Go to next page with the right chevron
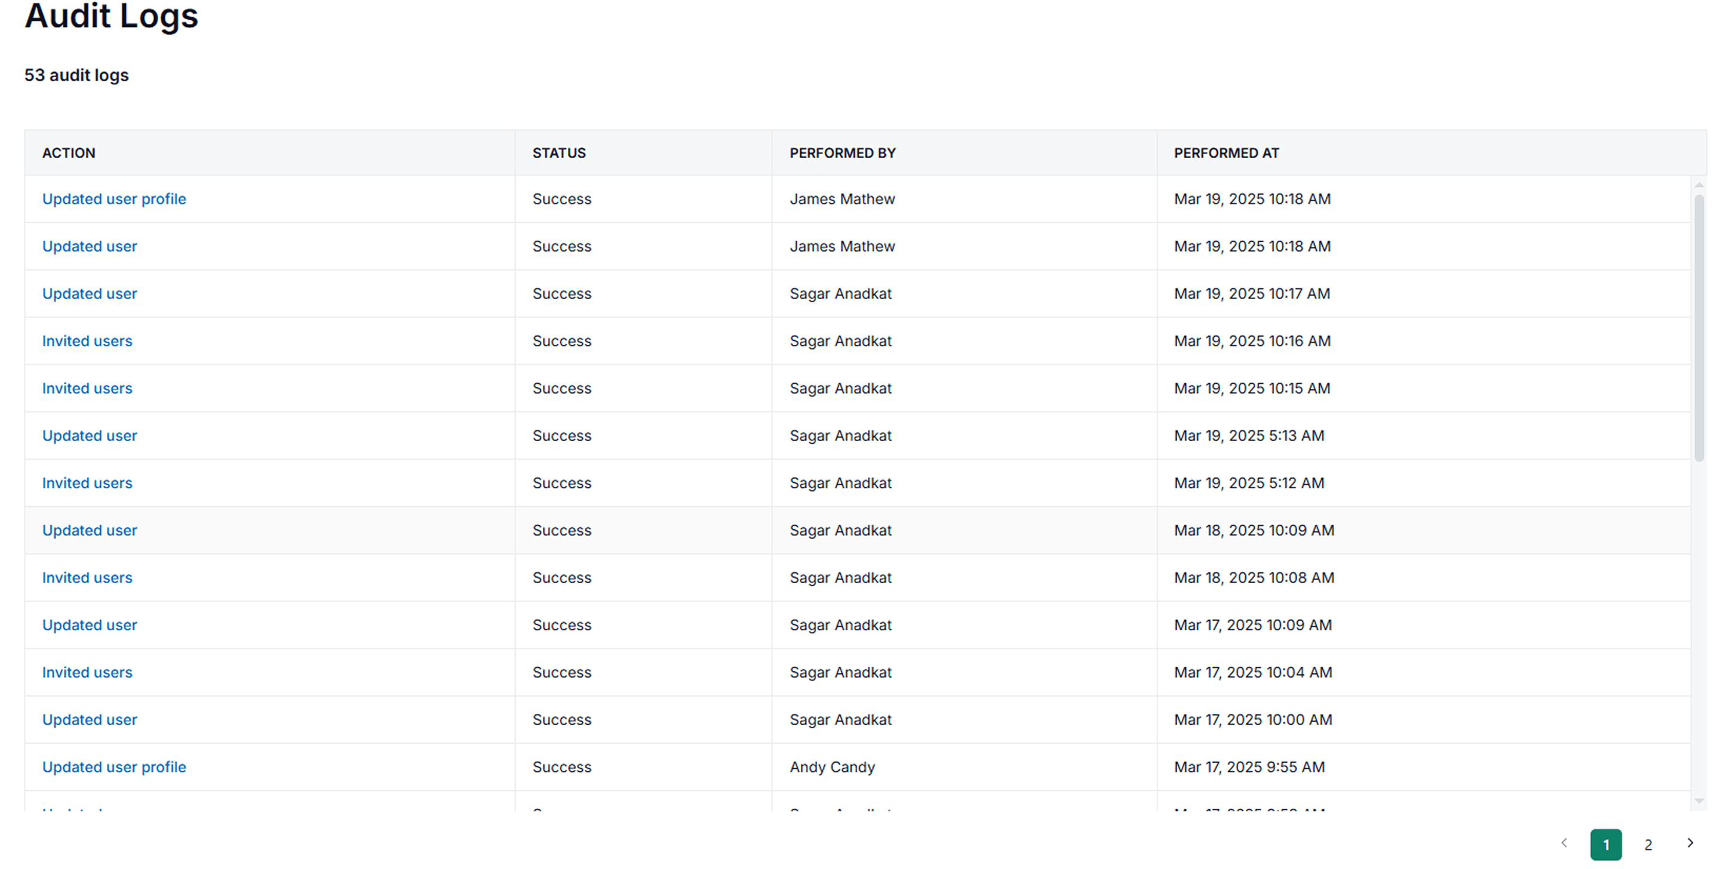Image resolution: width=1720 pixels, height=869 pixels. coord(1690,844)
